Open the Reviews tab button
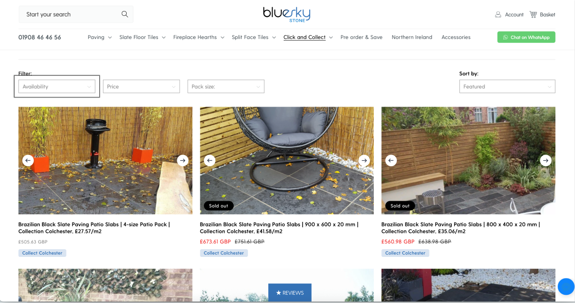The width and height of the screenshot is (575, 303). (289, 292)
